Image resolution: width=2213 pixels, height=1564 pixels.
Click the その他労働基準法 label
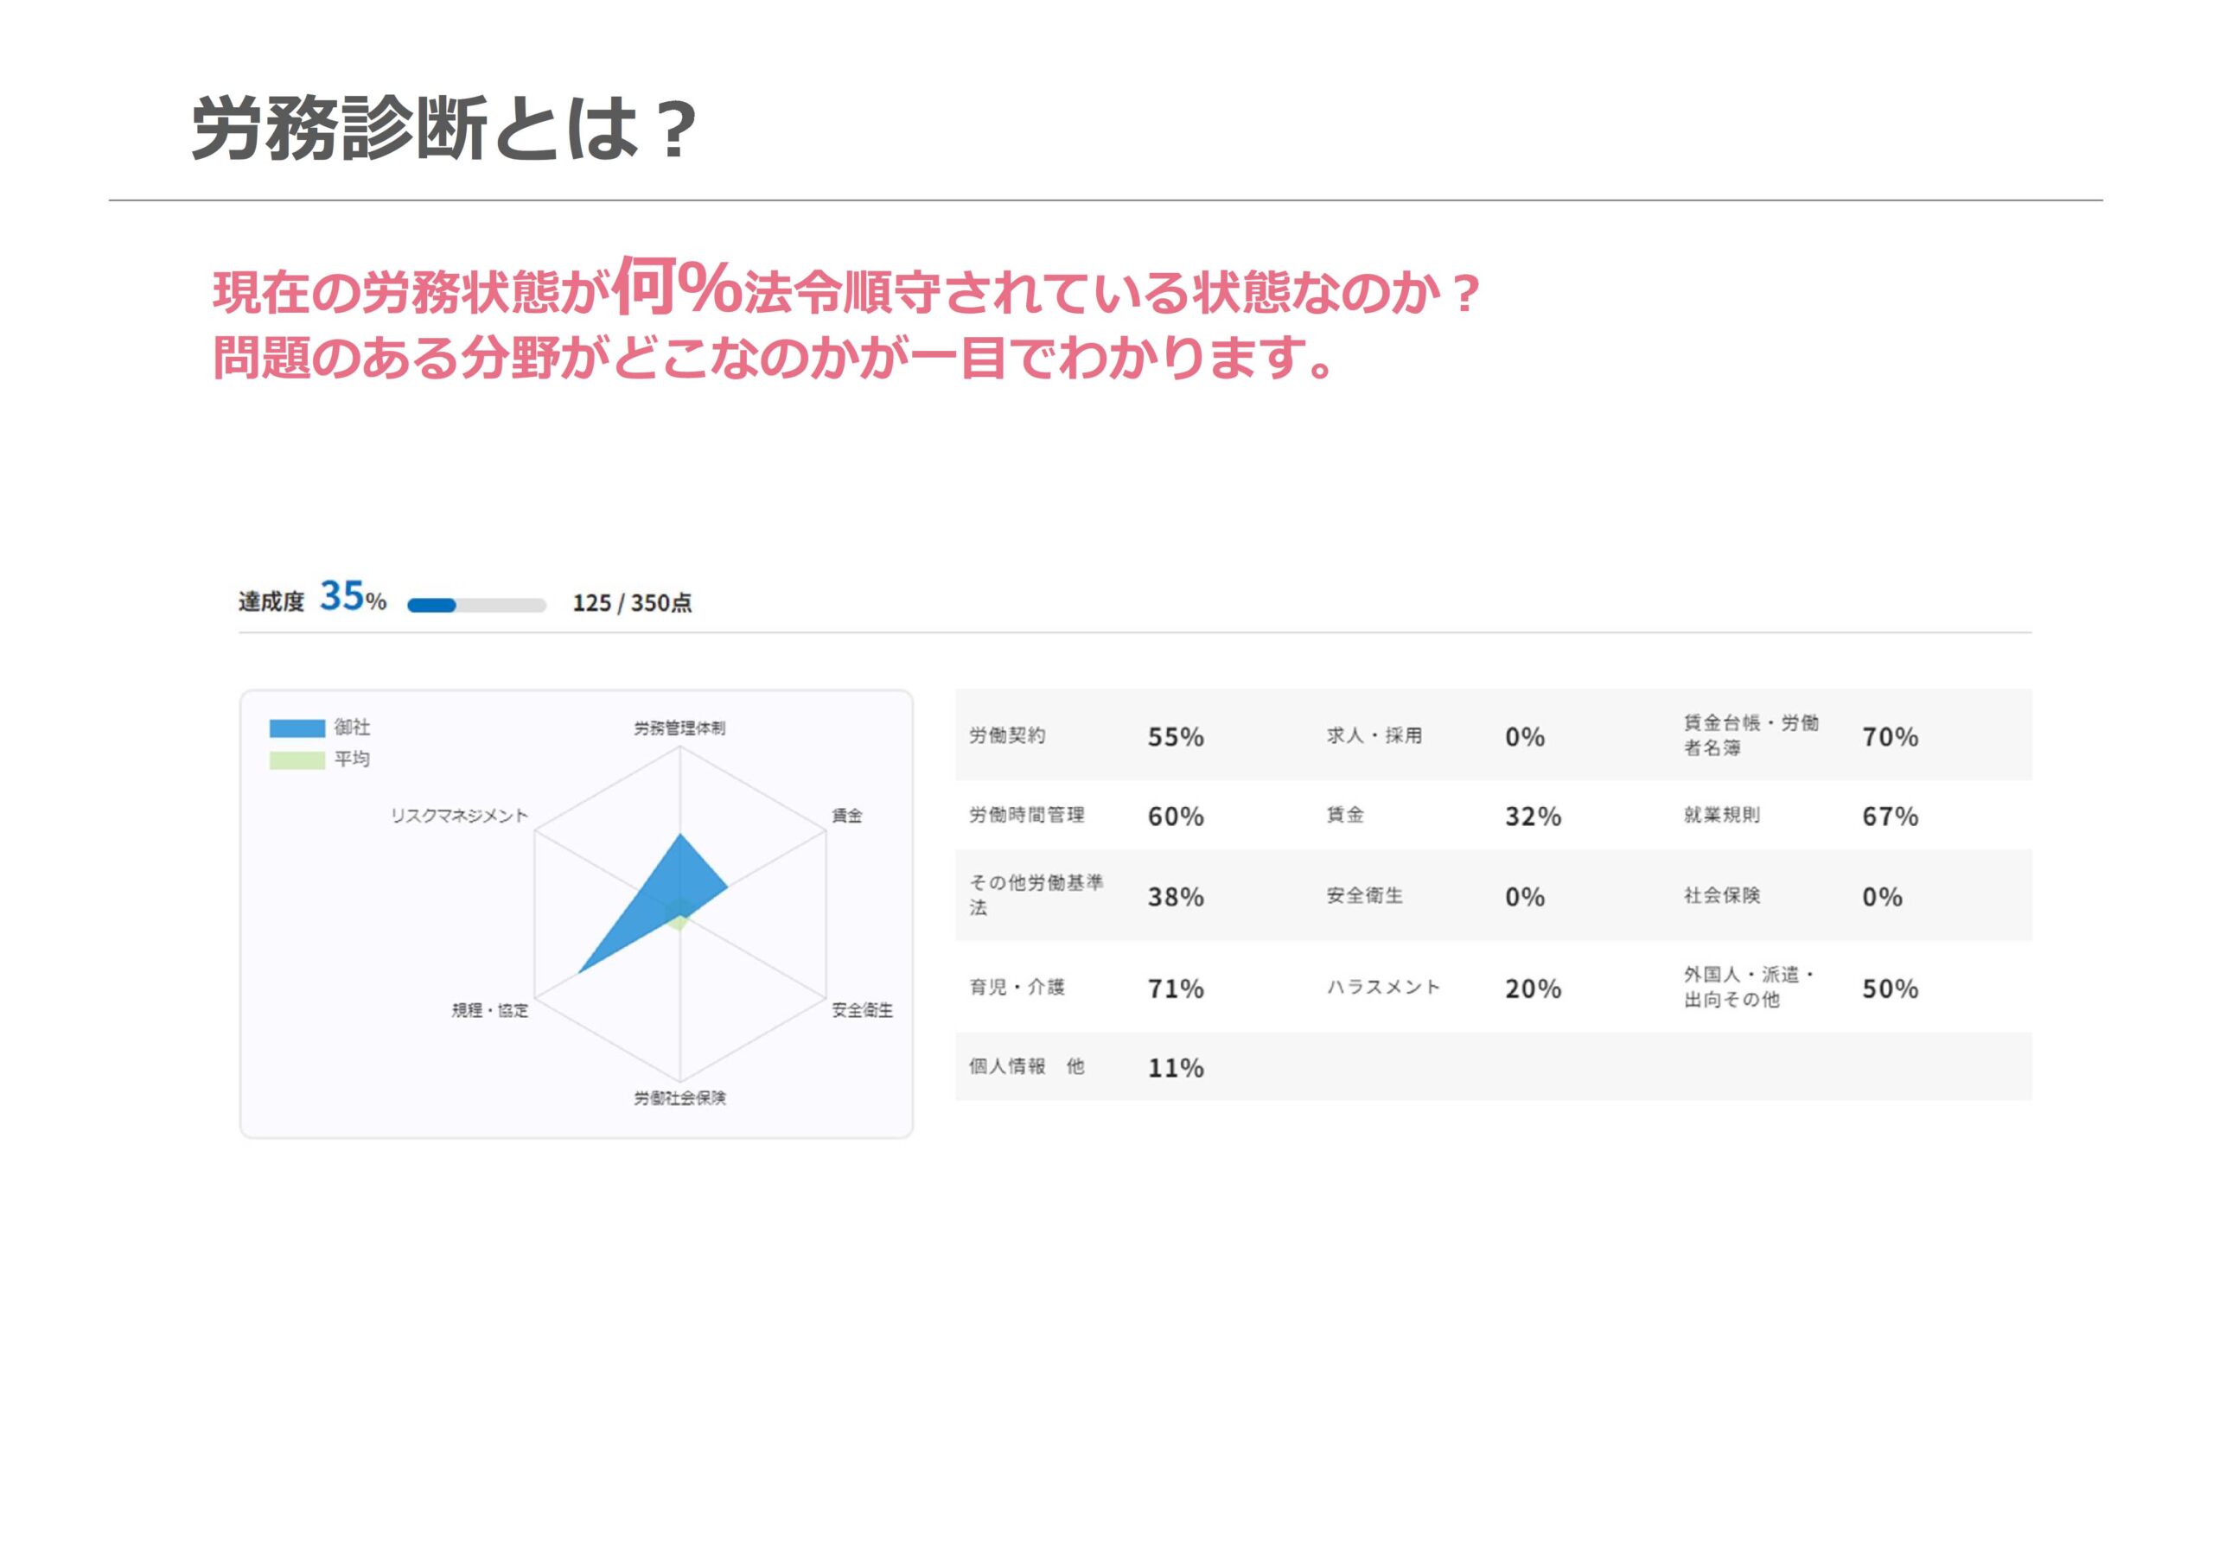(1036, 895)
